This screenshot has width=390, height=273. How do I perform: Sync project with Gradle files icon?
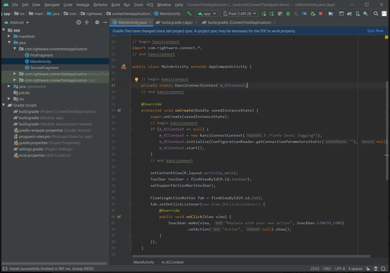coord(350,14)
